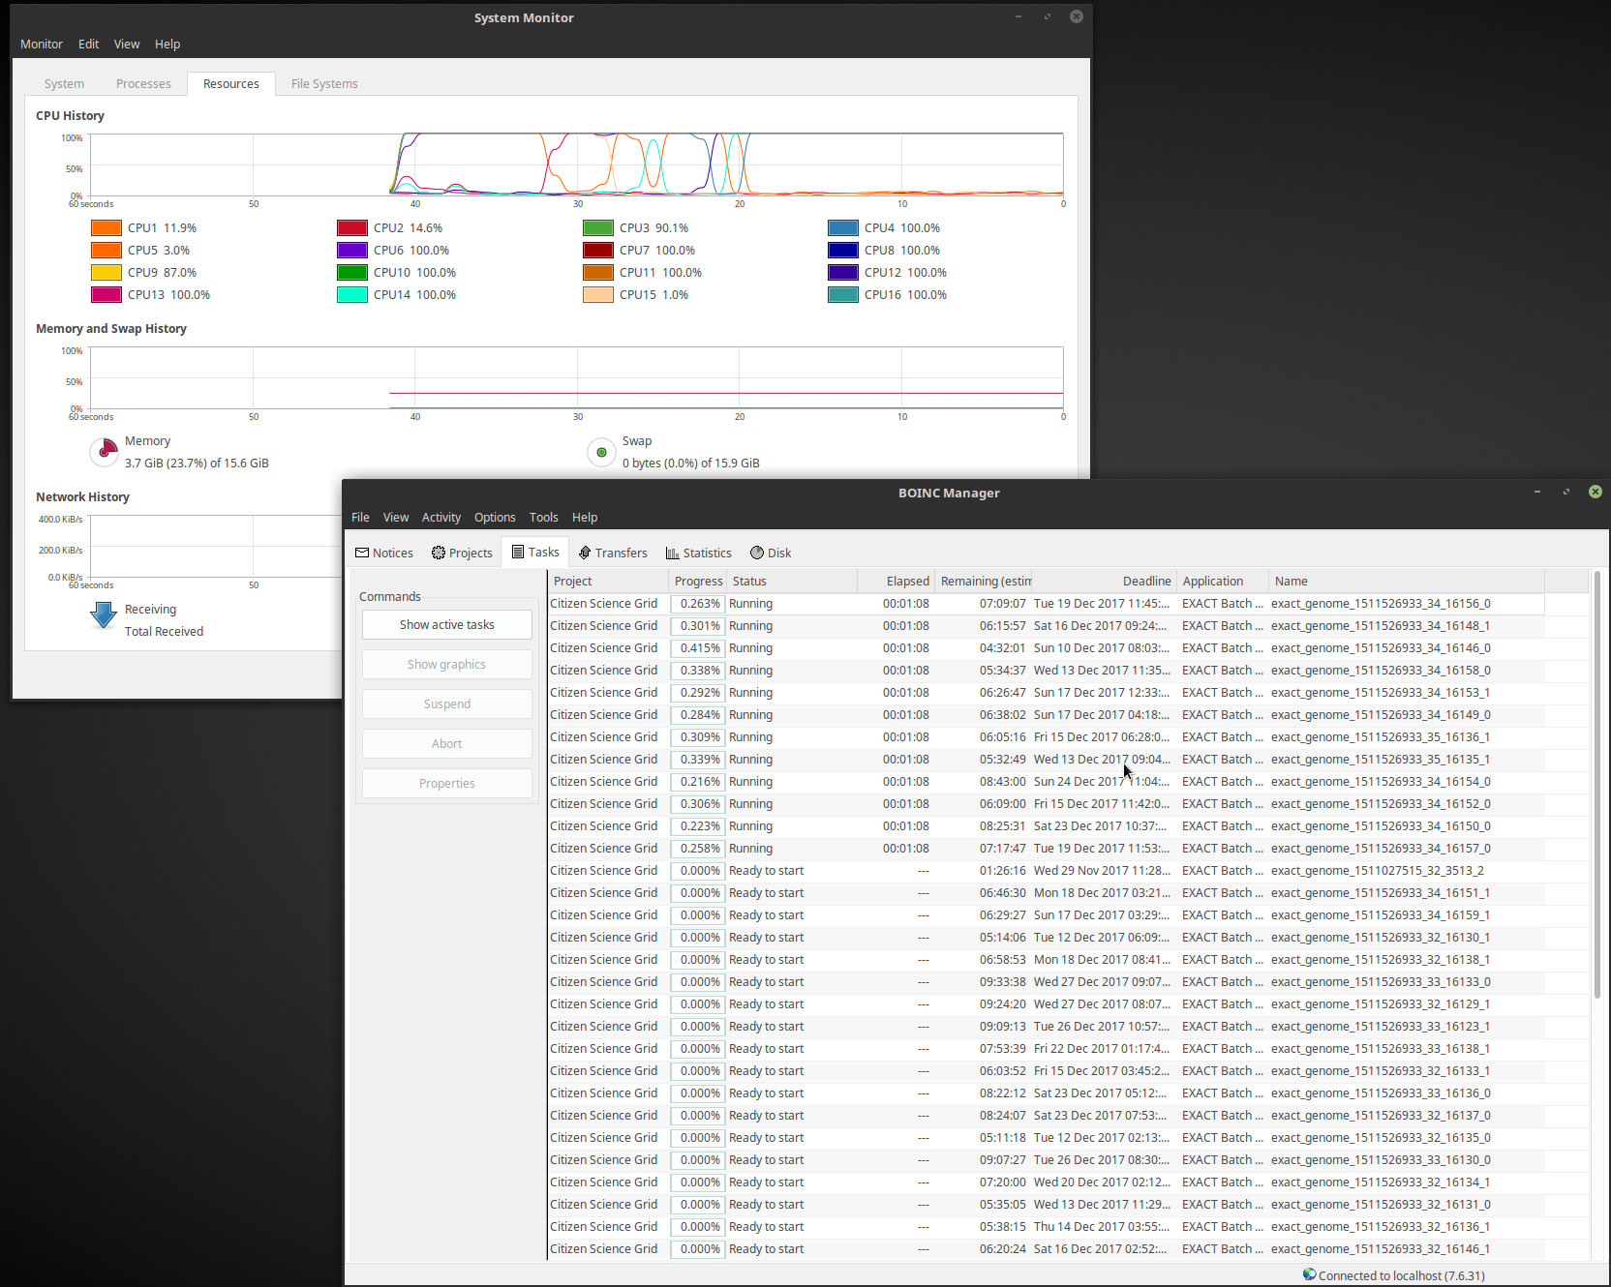Click the CPU9 yellow color swatch

pyautogui.click(x=106, y=273)
